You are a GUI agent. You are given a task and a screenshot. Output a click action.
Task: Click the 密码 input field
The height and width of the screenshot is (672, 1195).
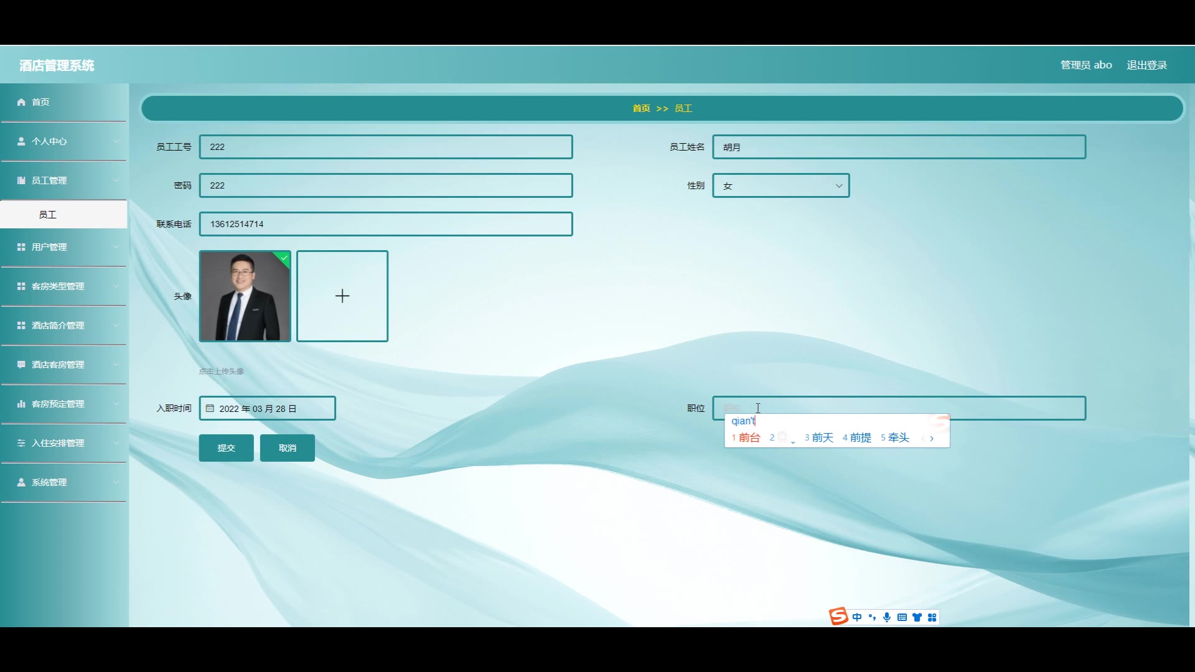[386, 185]
